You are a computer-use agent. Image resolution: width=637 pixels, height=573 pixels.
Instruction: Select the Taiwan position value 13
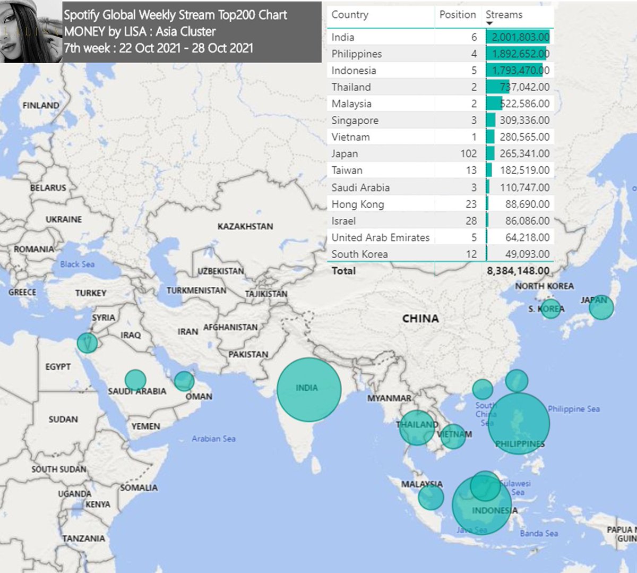471,170
